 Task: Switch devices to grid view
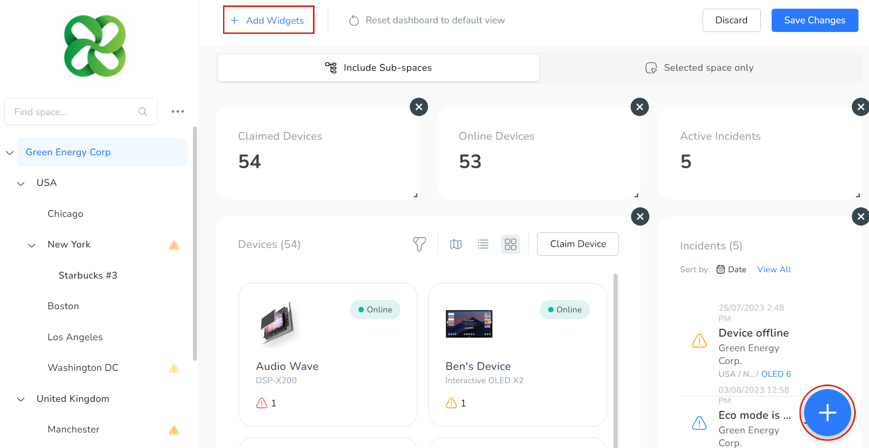pos(511,244)
